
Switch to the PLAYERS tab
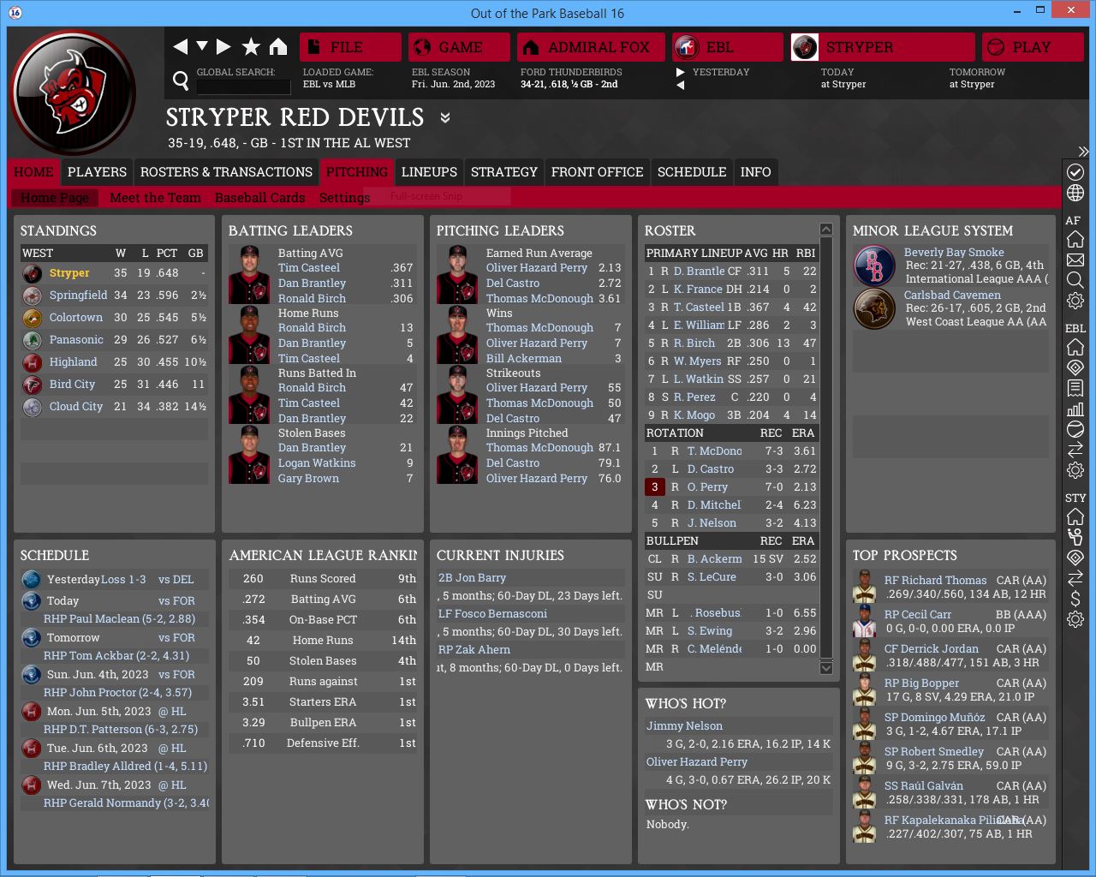(97, 172)
